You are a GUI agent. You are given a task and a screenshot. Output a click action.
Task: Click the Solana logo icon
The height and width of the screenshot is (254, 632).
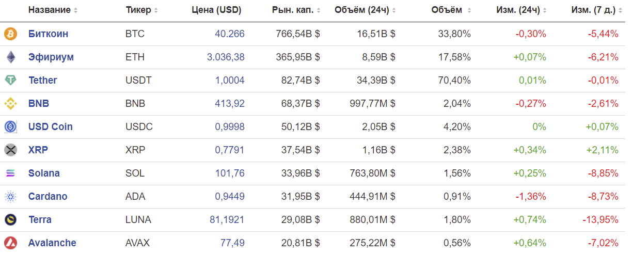[x=11, y=173]
